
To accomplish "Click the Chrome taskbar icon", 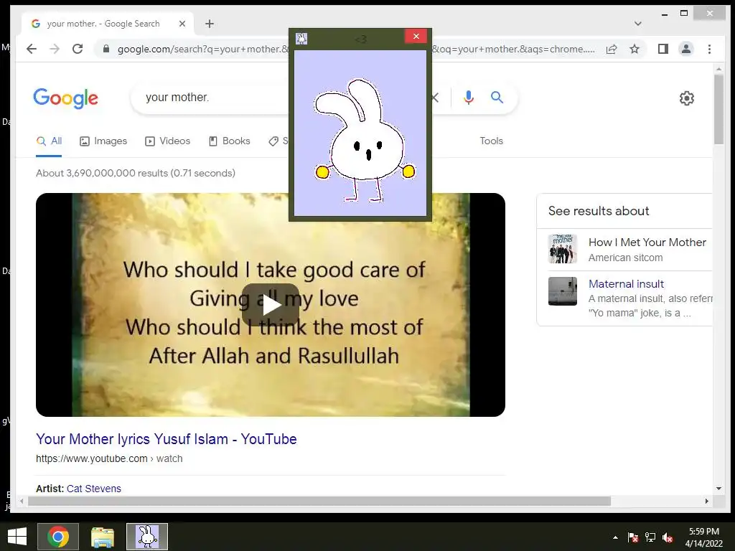I will (x=57, y=537).
